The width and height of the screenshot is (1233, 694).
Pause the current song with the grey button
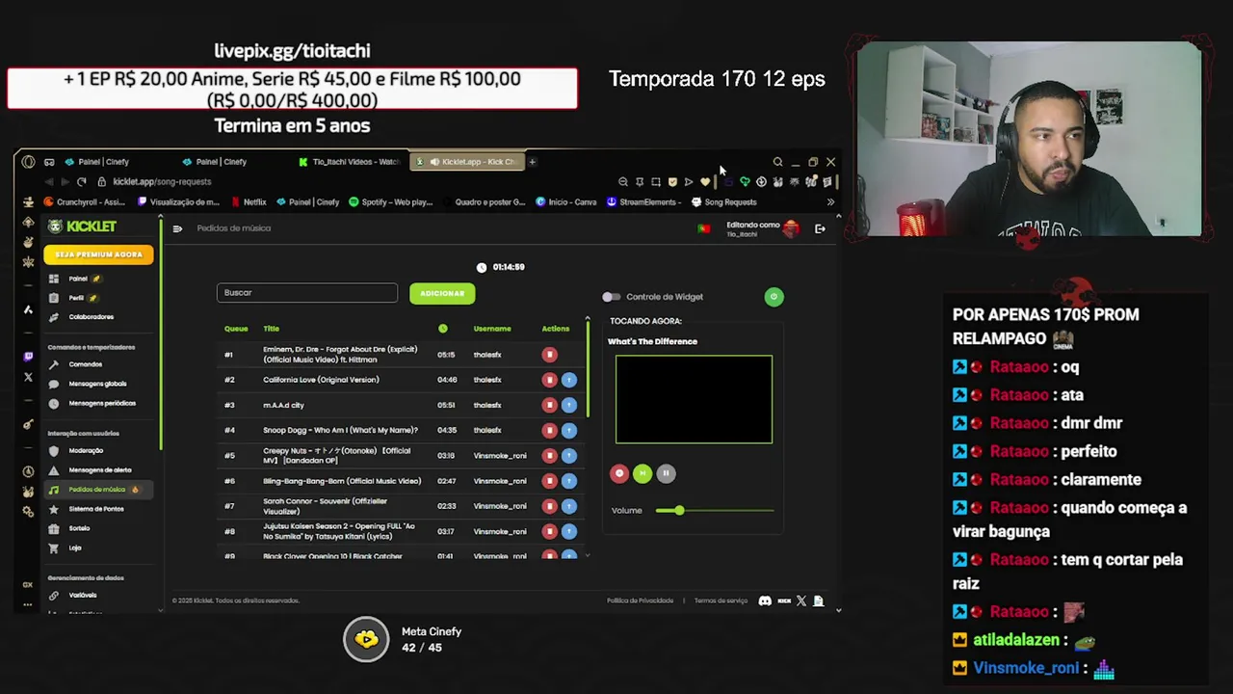[666, 473]
